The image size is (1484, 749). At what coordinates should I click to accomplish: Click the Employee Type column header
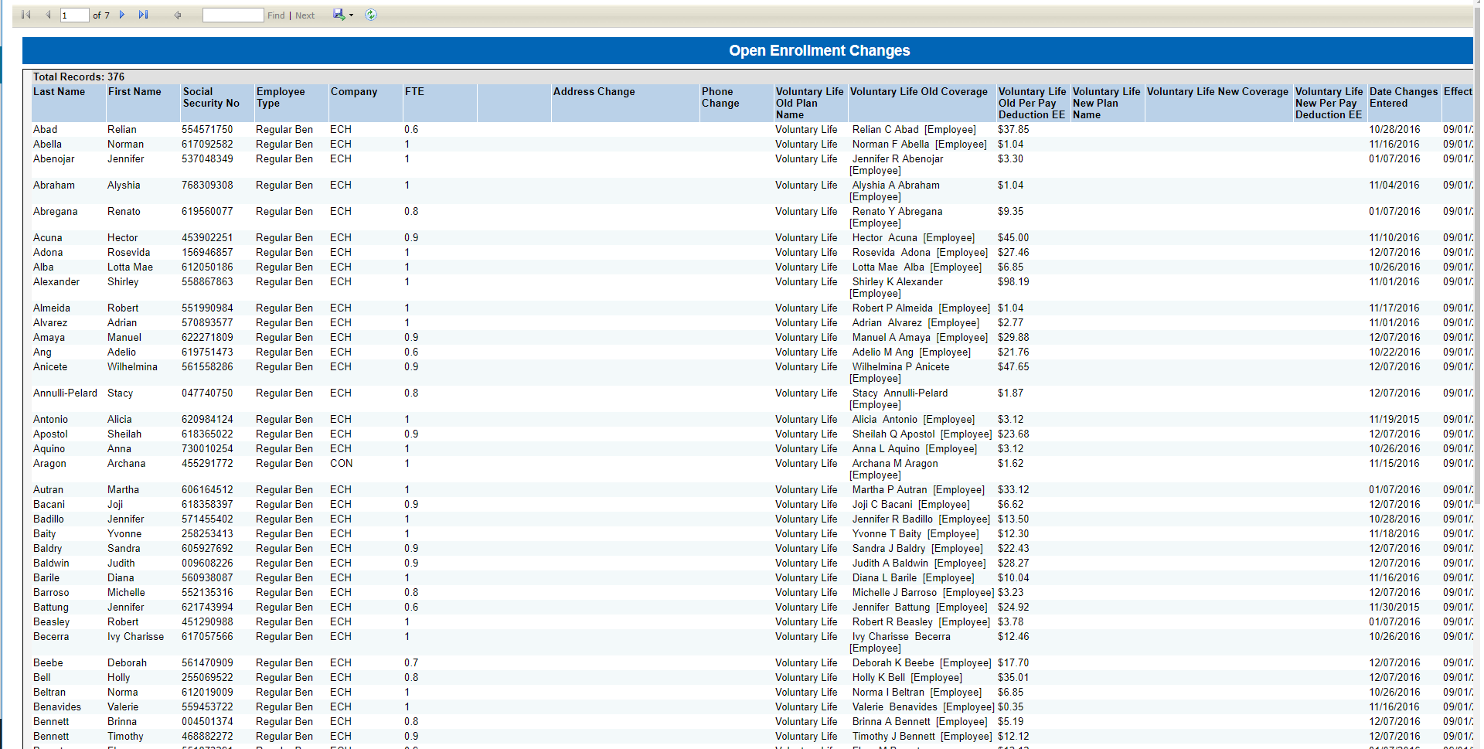[281, 97]
